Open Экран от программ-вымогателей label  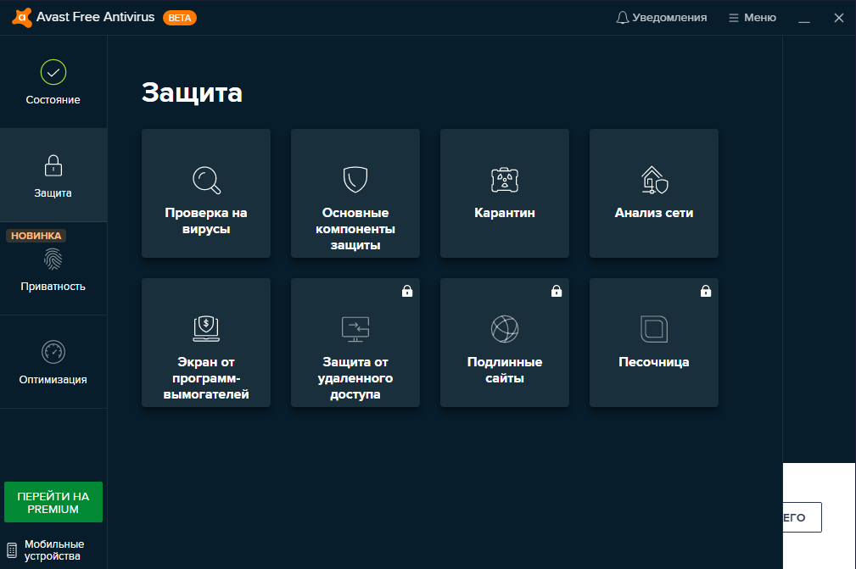(206, 378)
